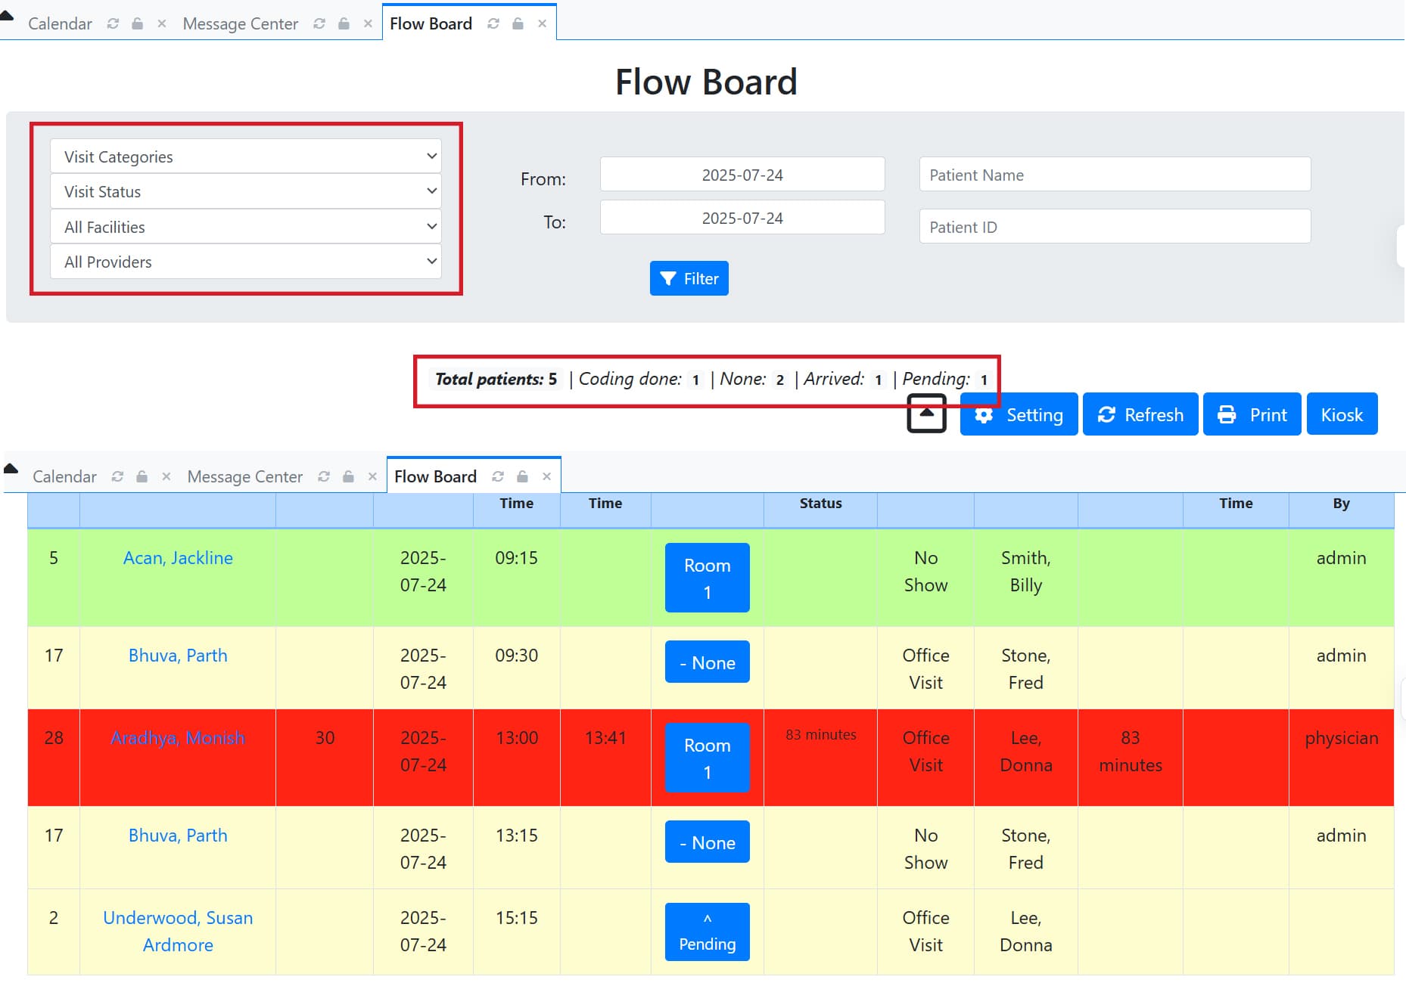The height and width of the screenshot is (986, 1406).
Task: Expand the All Providers dropdown
Action: (x=246, y=262)
